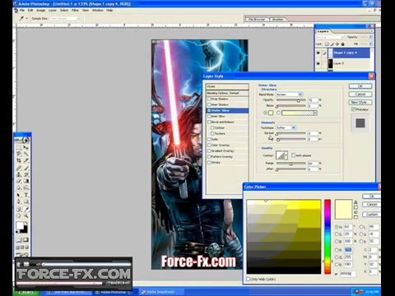
Task: Open the File menu
Action: pyautogui.click(x=22, y=10)
